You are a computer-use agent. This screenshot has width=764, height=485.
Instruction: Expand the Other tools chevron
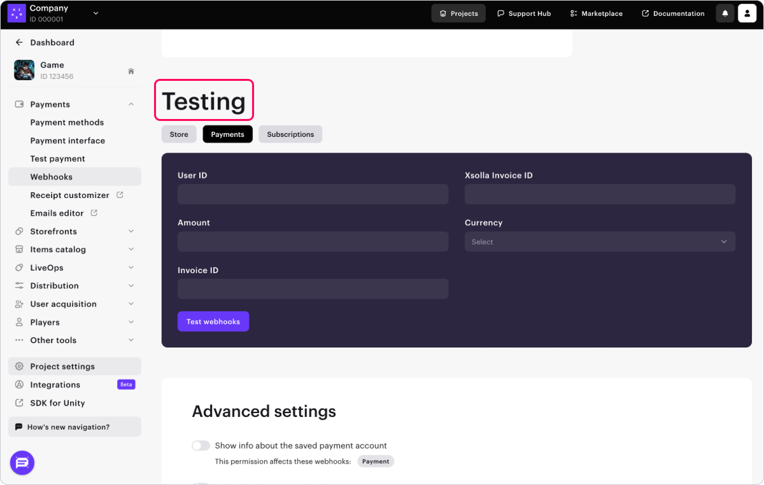(x=131, y=341)
